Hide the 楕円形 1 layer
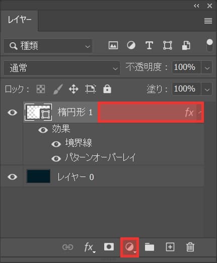The image size is (217, 263). tap(13, 112)
